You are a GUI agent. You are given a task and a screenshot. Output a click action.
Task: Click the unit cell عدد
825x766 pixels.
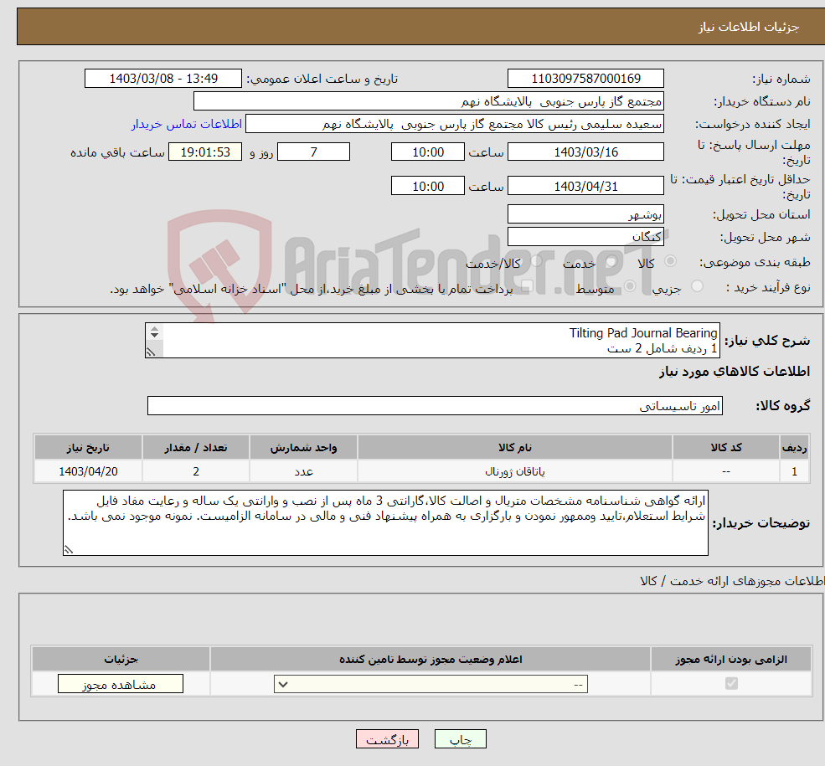pos(303,471)
